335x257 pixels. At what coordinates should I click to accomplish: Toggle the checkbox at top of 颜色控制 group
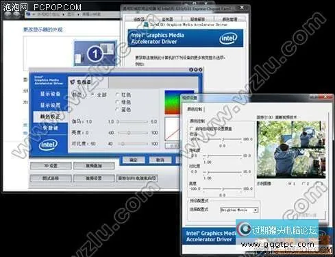(192, 129)
